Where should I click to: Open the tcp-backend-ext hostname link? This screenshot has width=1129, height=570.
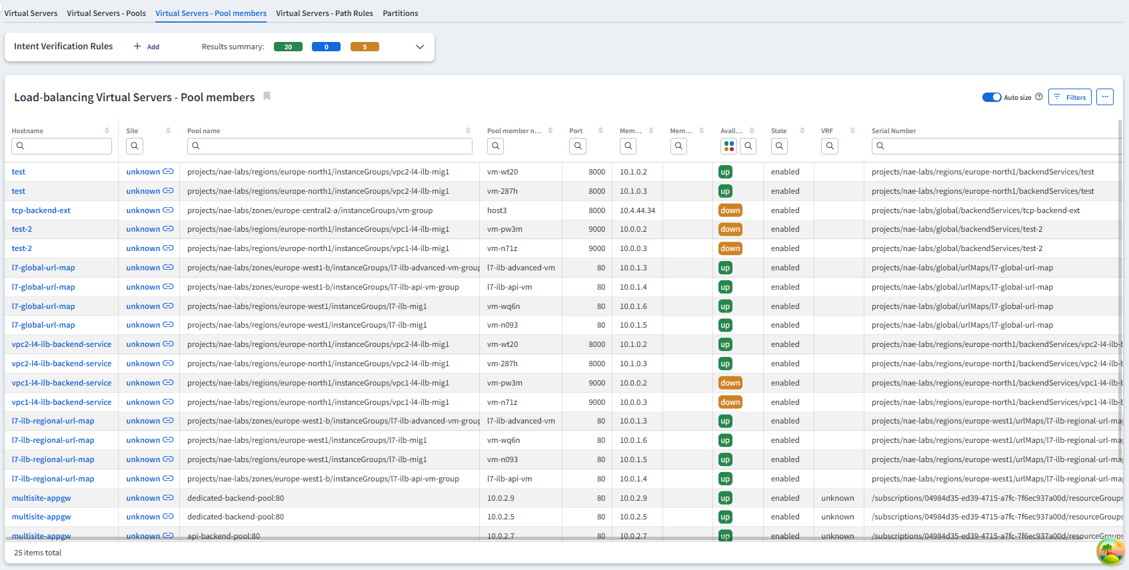coord(41,210)
